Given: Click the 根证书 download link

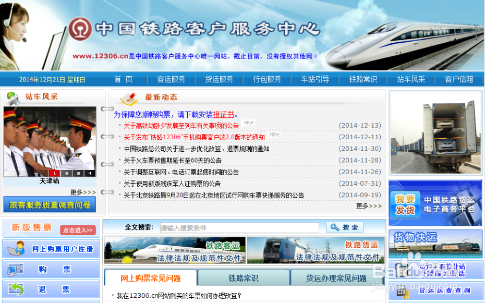Looking at the screenshot, I should 223,115.
